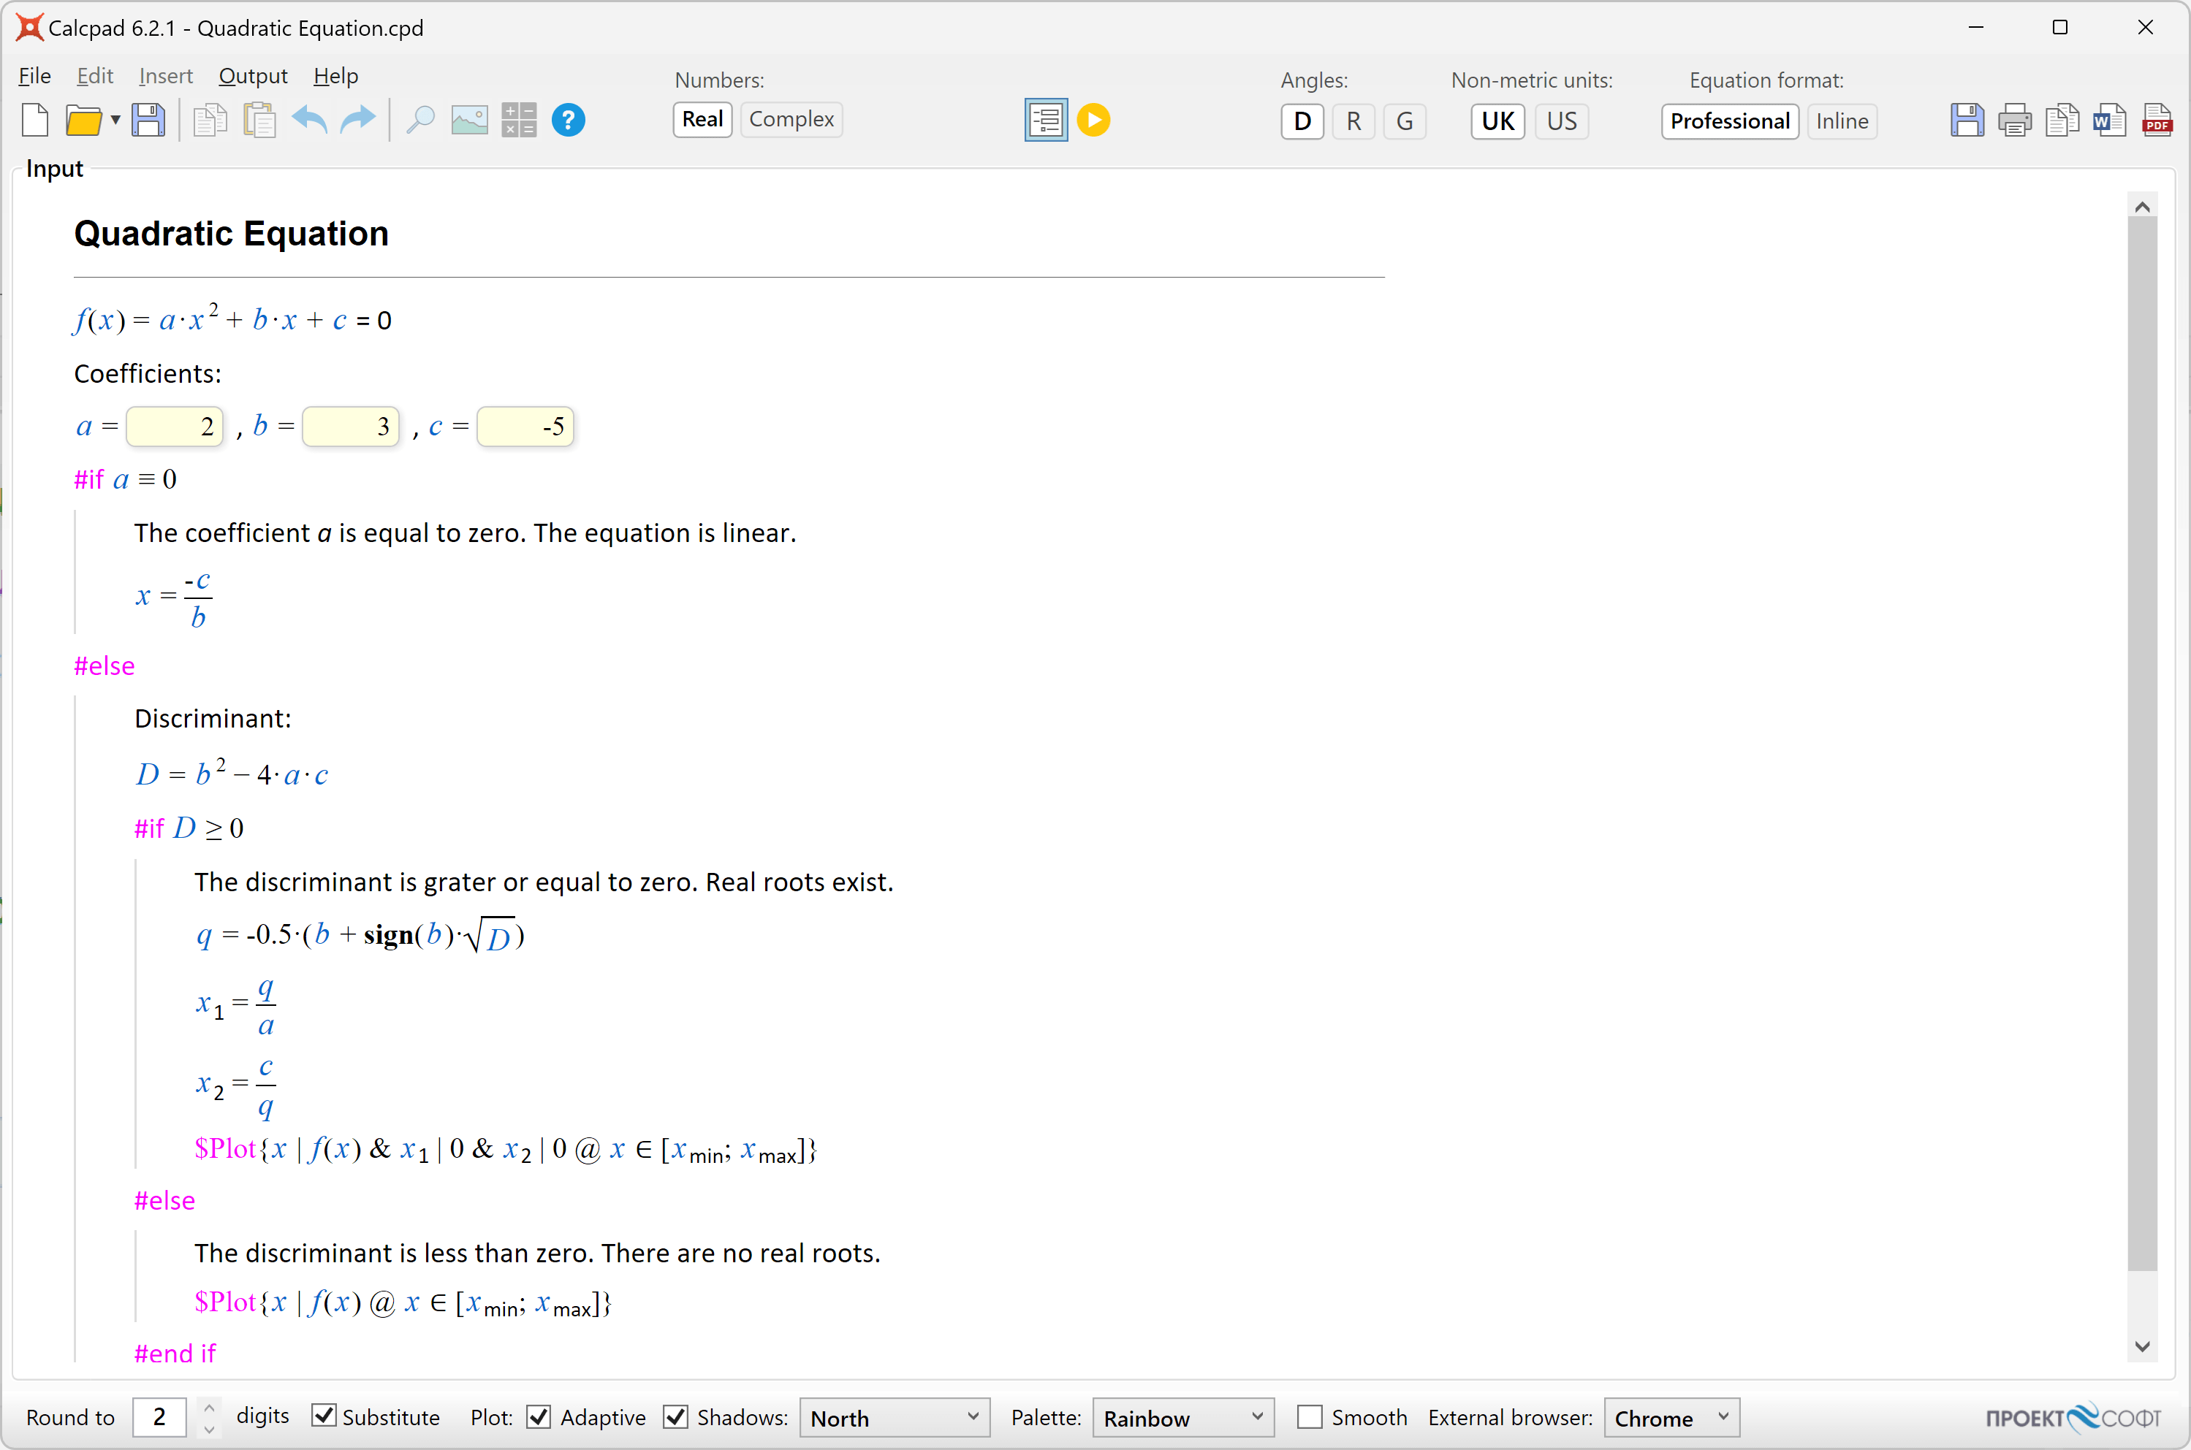Image resolution: width=2191 pixels, height=1450 pixels.
Task: Run the calculation with the play button
Action: point(1093,119)
